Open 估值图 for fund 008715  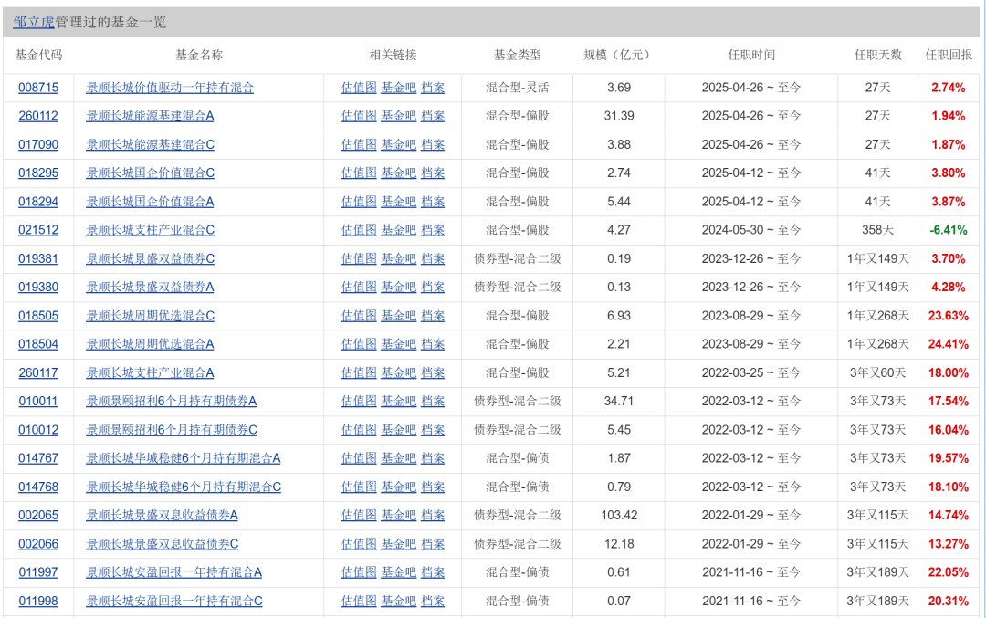359,88
